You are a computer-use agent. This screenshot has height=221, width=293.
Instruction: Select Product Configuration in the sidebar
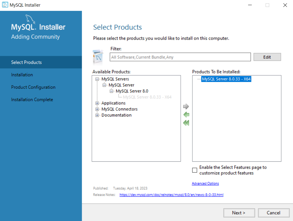tap(33, 87)
